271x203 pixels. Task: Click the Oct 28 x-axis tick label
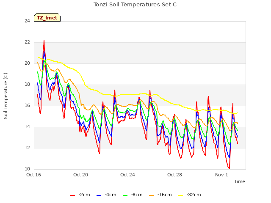pos(174,175)
